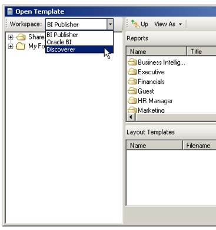Viewport: 216px width, 230px height.
Task: Click the Financials folder icon
Action: (x=132, y=81)
